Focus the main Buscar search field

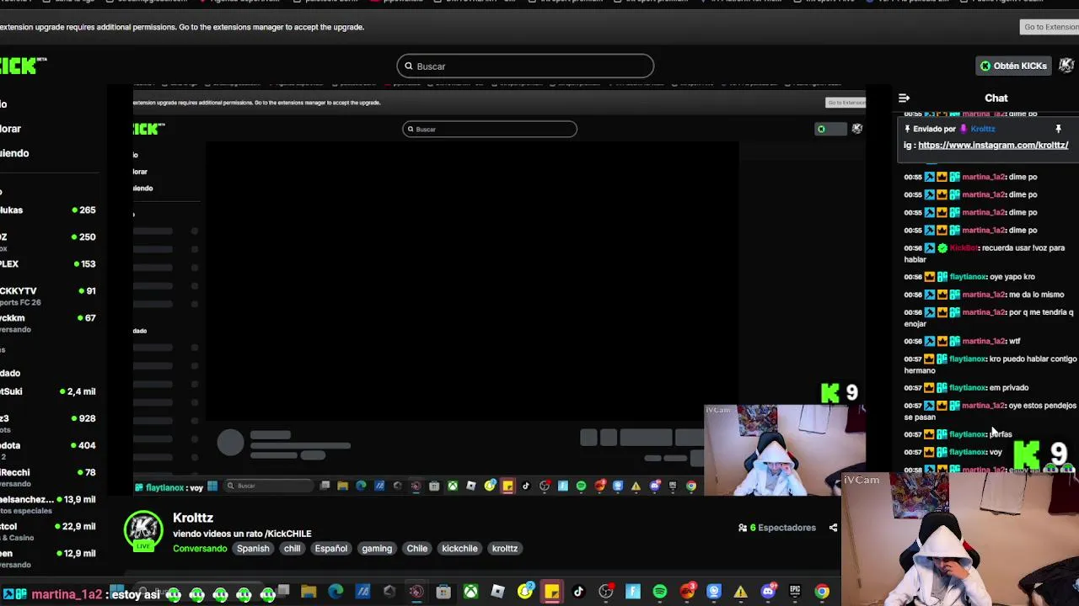[525, 66]
